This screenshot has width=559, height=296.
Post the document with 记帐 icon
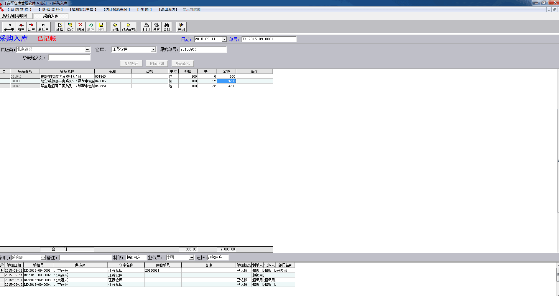[x=115, y=27]
